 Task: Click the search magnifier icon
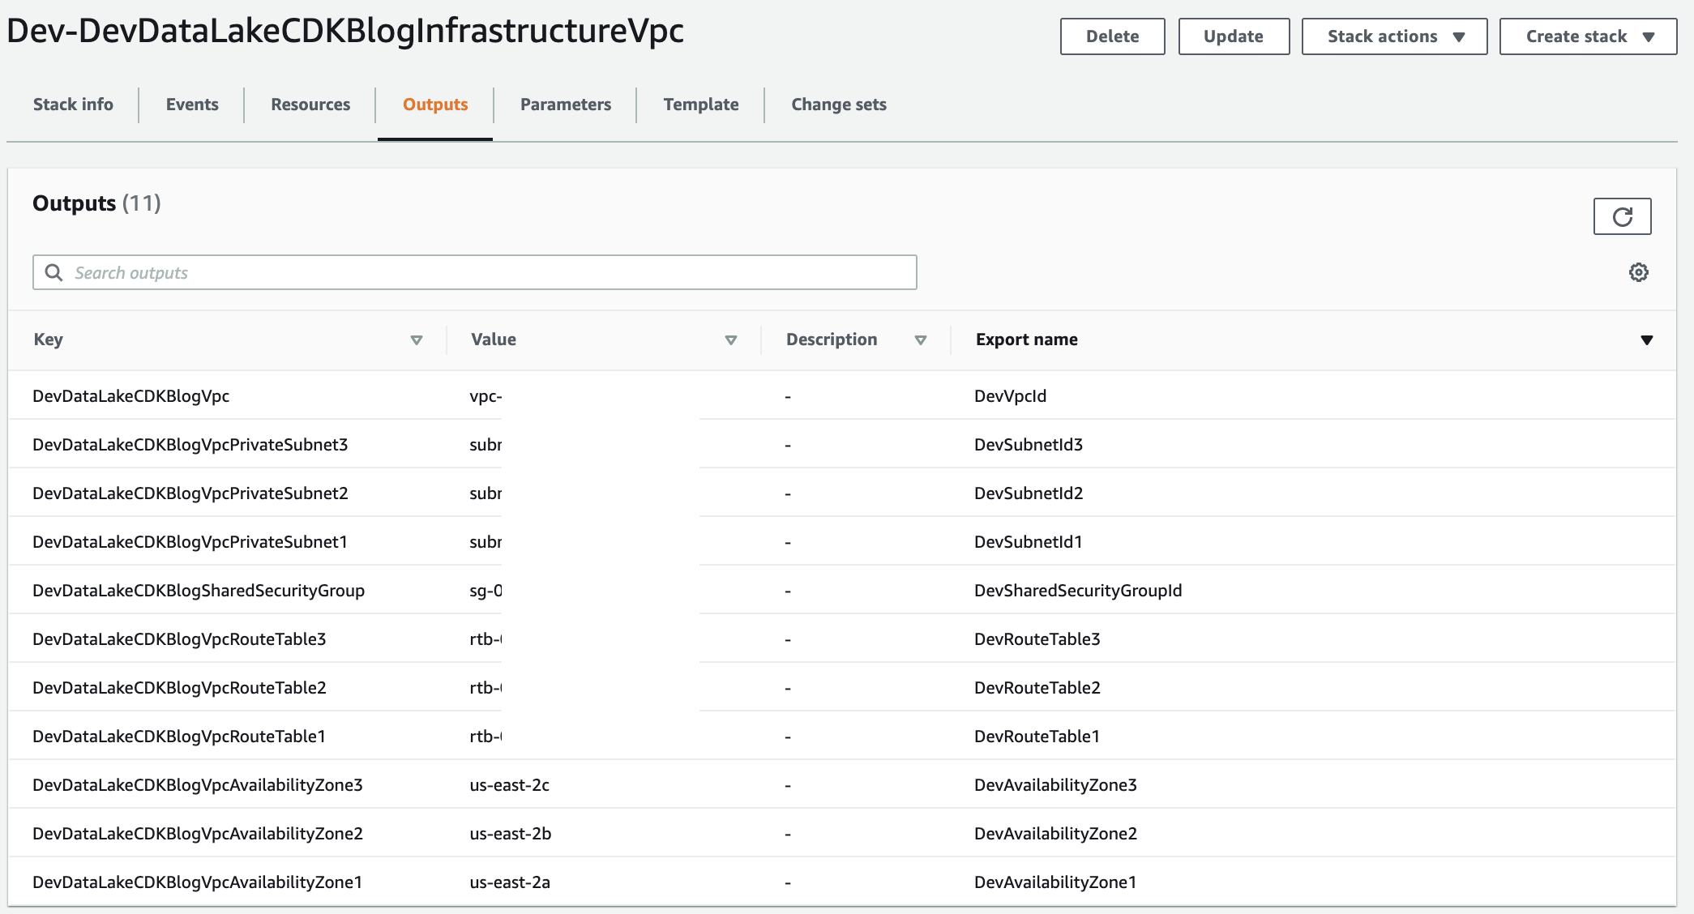pos(53,272)
